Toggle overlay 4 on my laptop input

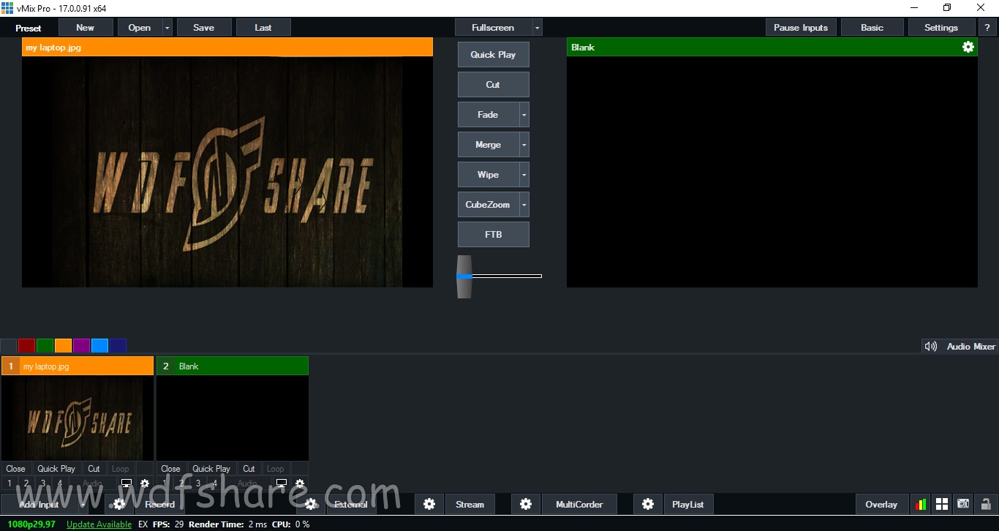coord(60,483)
